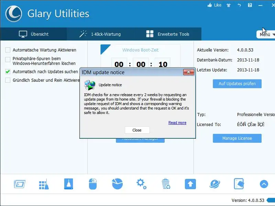Click the Glary Utilities moon logo
The height and width of the screenshot is (206, 275).
coord(14,14)
